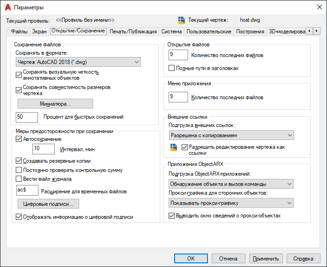Switch to the Файлы tab
Image resolution: width=327 pixels, height=267 pixels.
pos(19,32)
